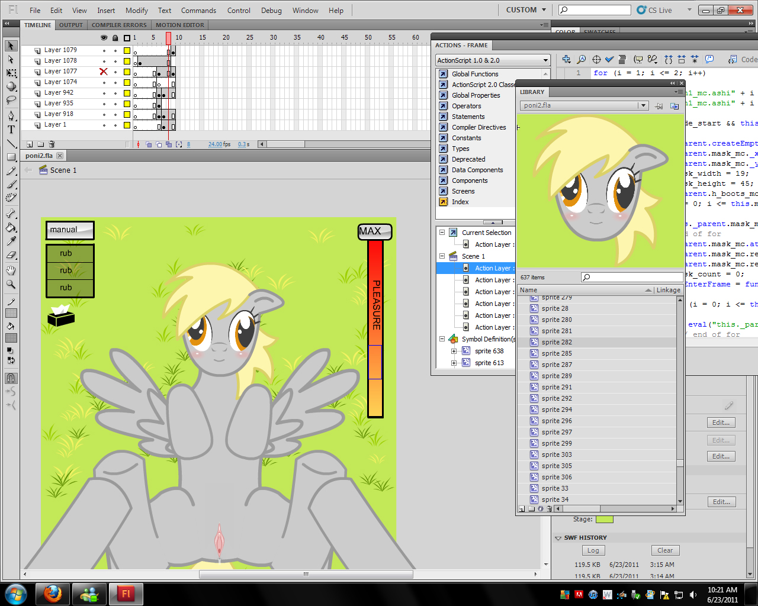Click the green Stage color swatch
The width and height of the screenshot is (758, 606).
click(604, 520)
